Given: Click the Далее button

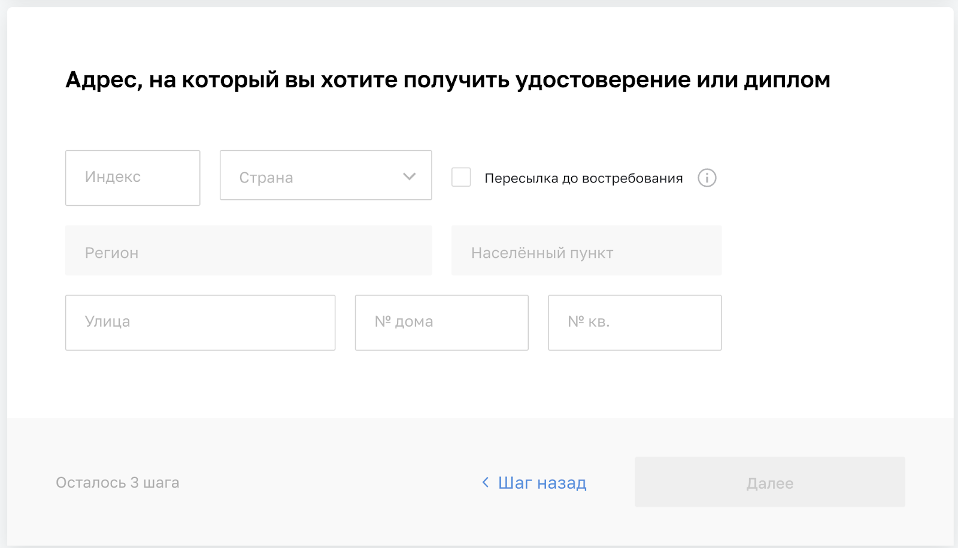Looking at the screenshot, I should click(x=770, y=482).
